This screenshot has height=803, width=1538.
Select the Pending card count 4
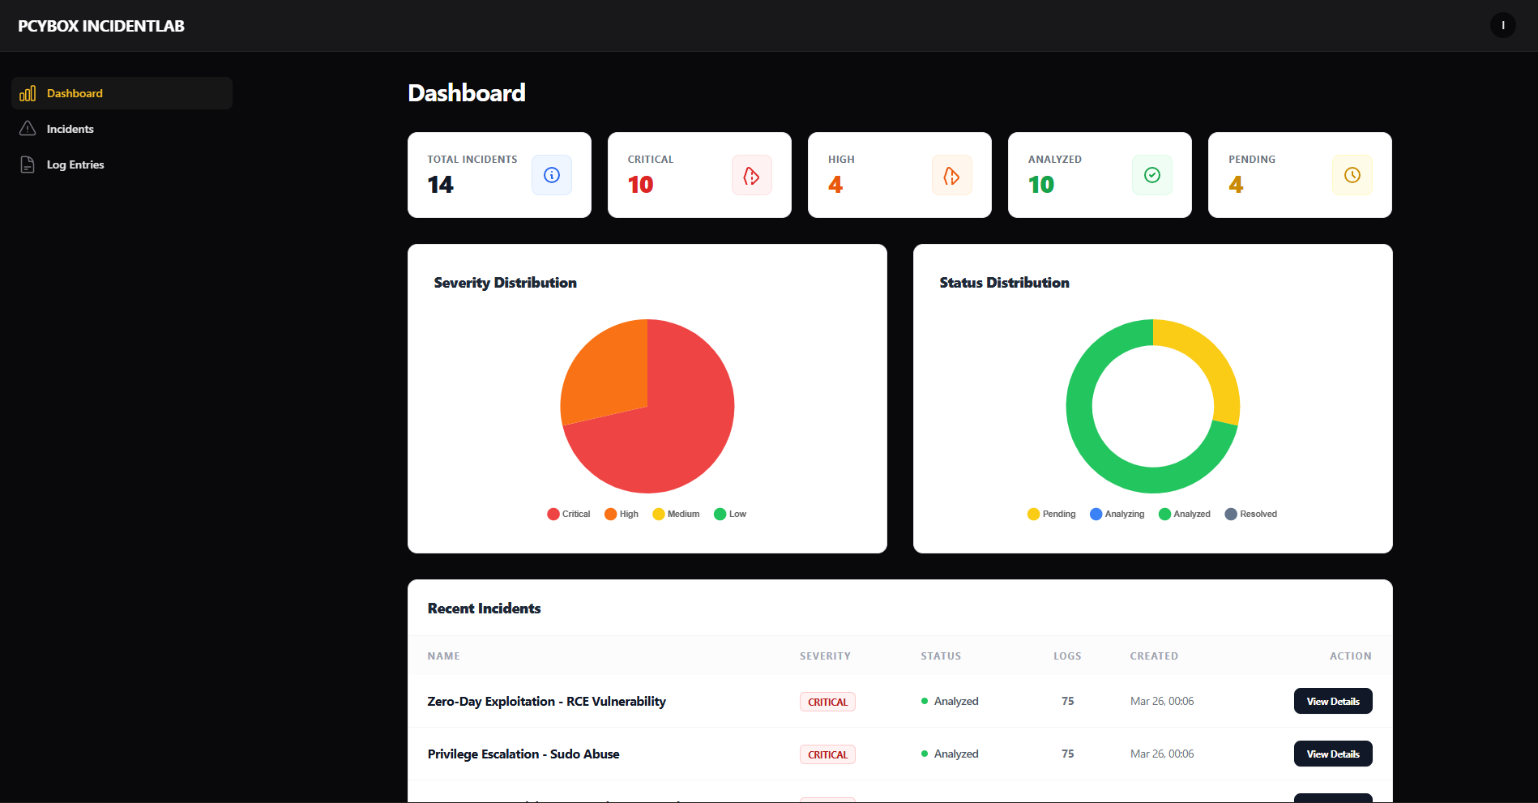[x=1236, y=185]
